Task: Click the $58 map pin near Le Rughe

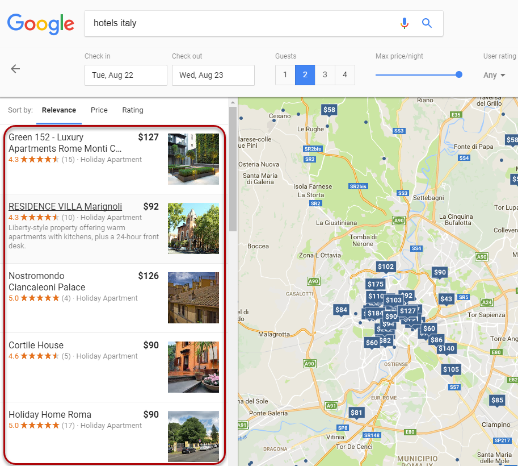Action: [329, 110]
